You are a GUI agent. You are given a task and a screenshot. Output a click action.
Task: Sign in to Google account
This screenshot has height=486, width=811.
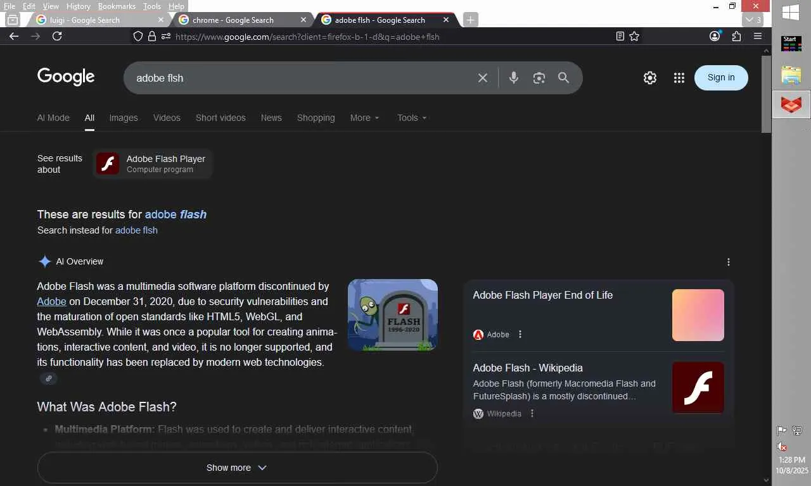click(721, 78)
